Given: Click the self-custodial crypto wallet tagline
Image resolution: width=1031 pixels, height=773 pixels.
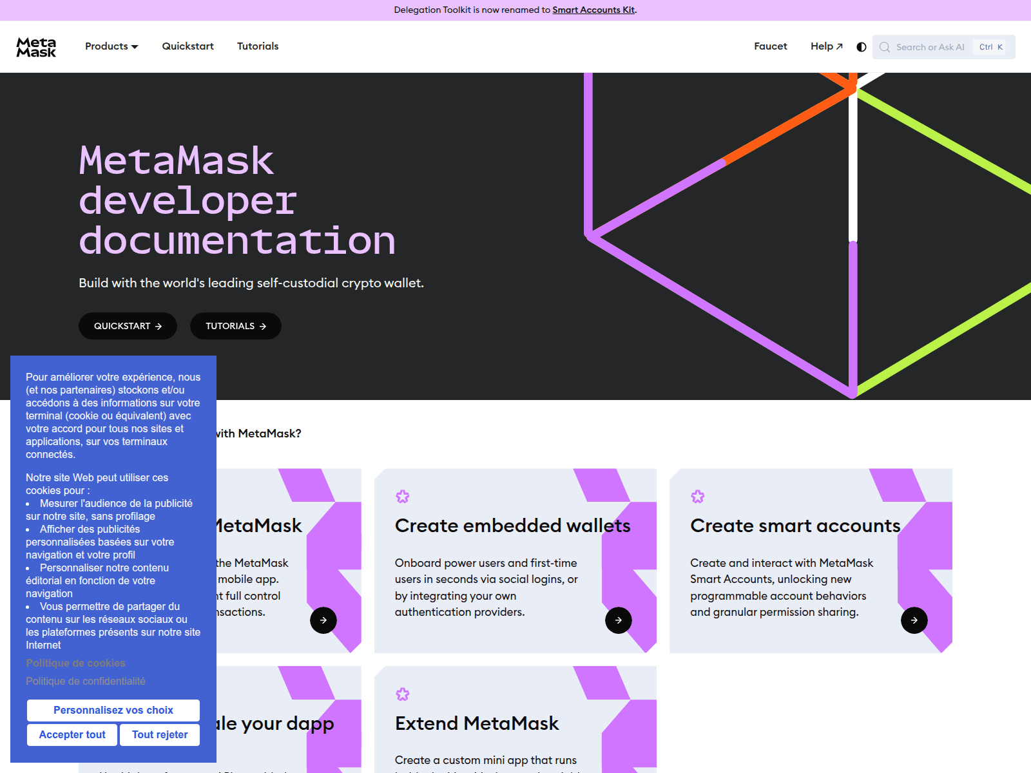Looking at the screenshot, I should click(x=251, y=283).
